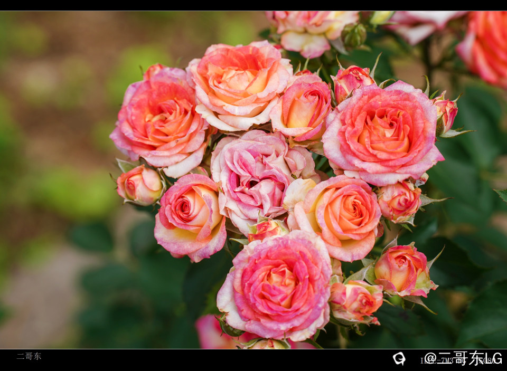Click the small bud on the far left
This screenshot has width=507, height=371.
click(x=140, y=185)
